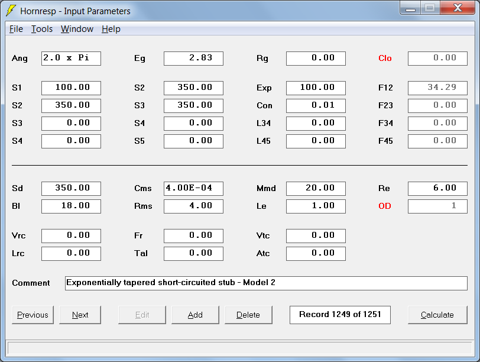This screenshot has height=362, width=480.
Task: Click the Comment label
Action: tap(31, 283)
